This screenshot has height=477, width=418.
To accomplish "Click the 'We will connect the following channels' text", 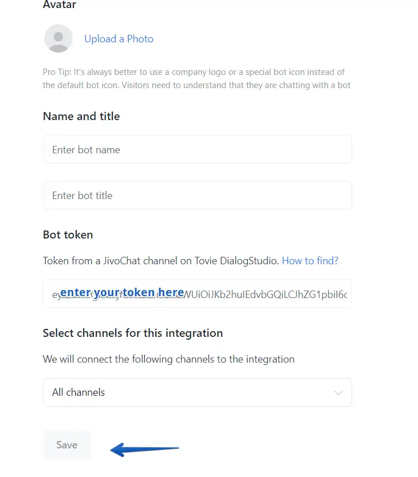I will click(168, 359).
